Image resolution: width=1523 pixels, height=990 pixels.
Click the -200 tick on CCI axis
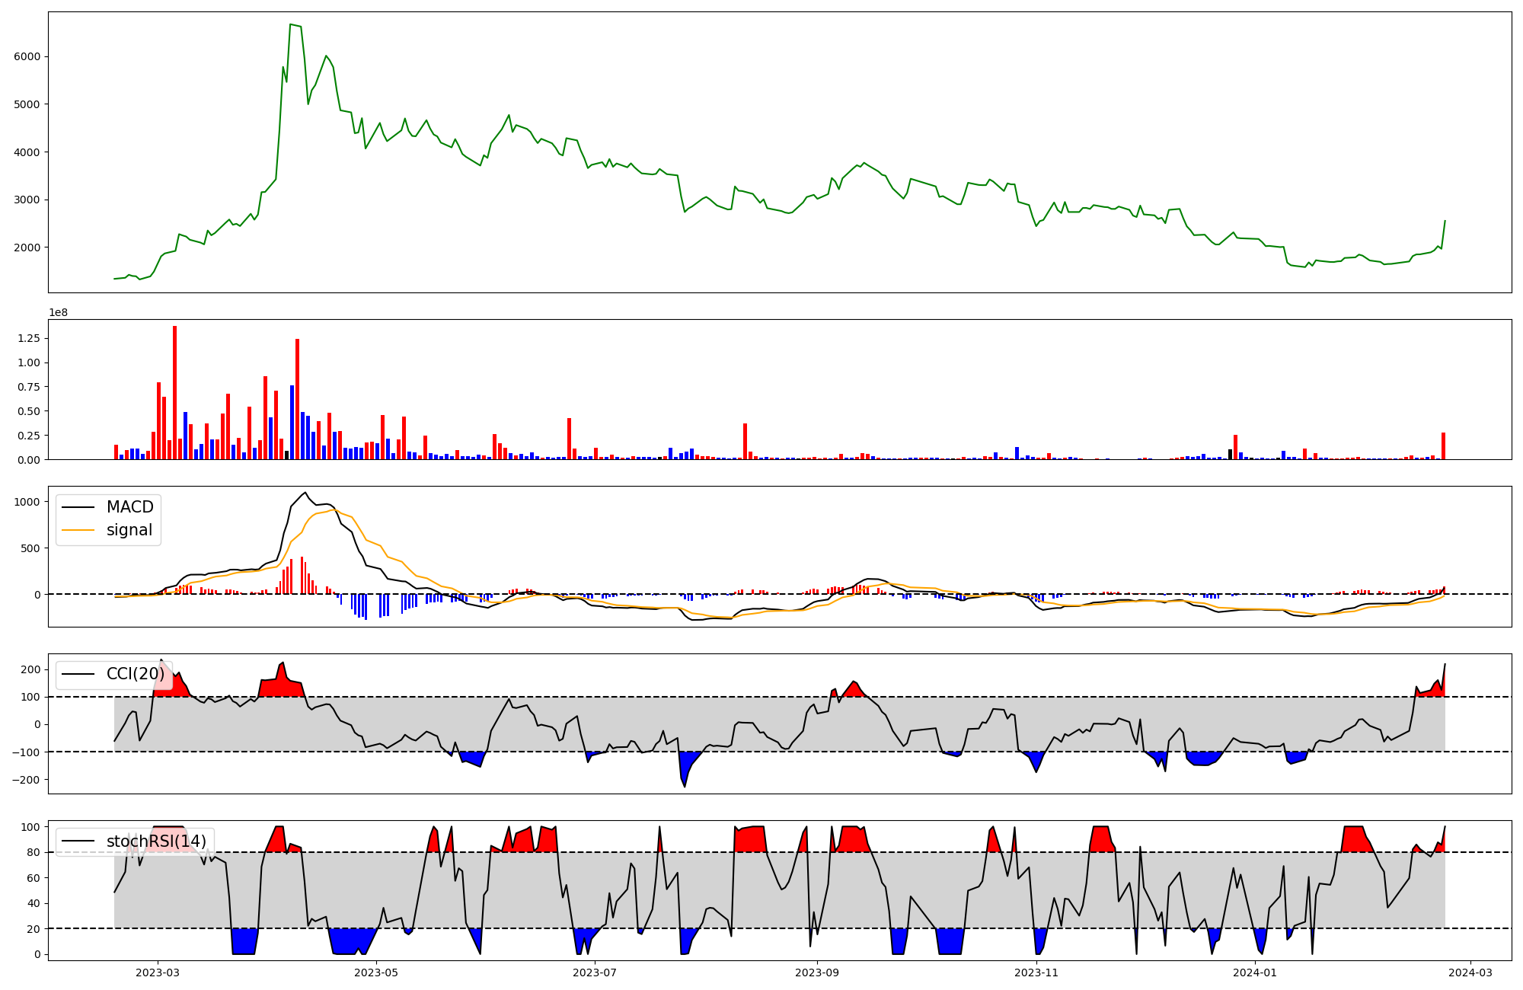25,780
